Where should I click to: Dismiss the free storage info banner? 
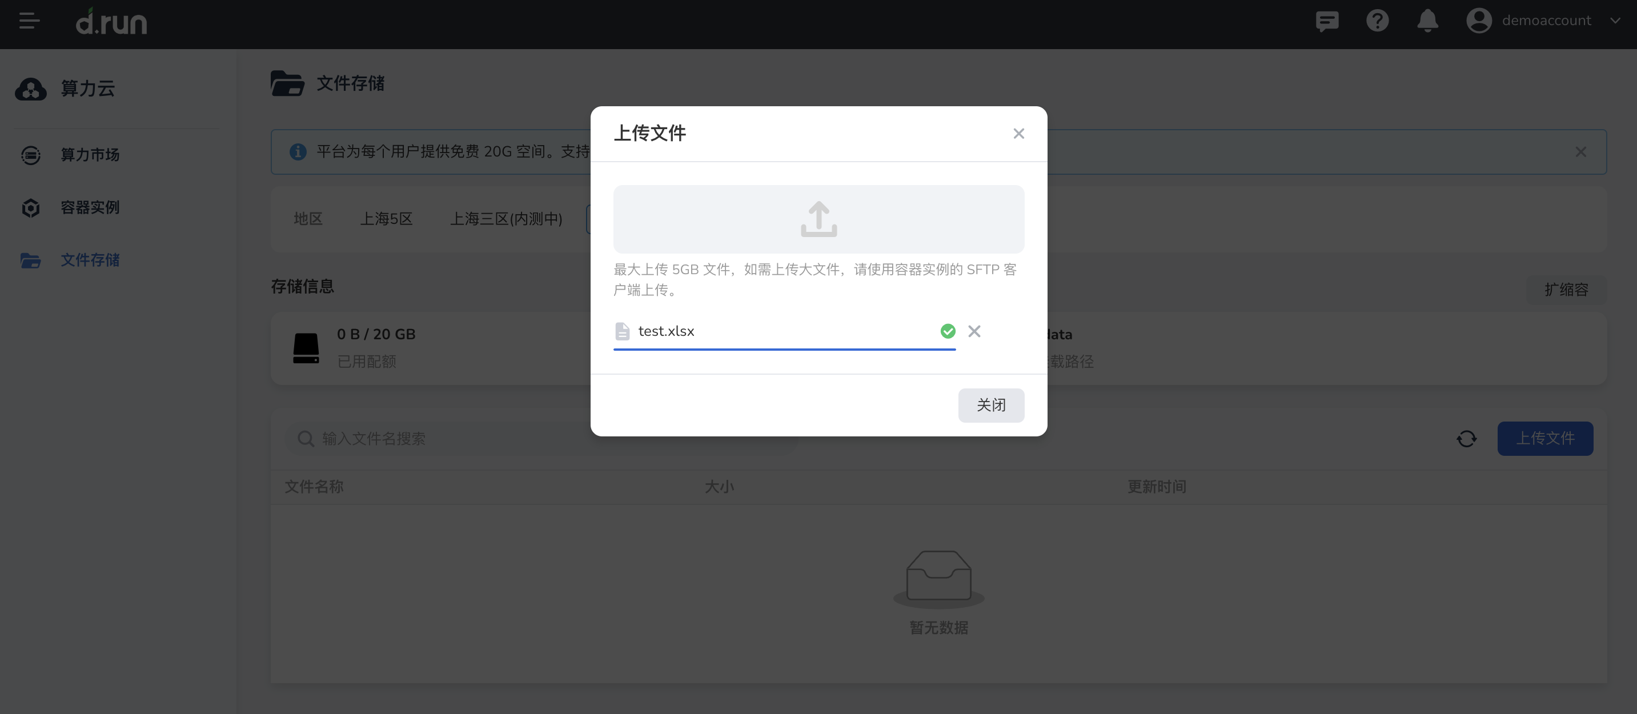point(1580,152)
